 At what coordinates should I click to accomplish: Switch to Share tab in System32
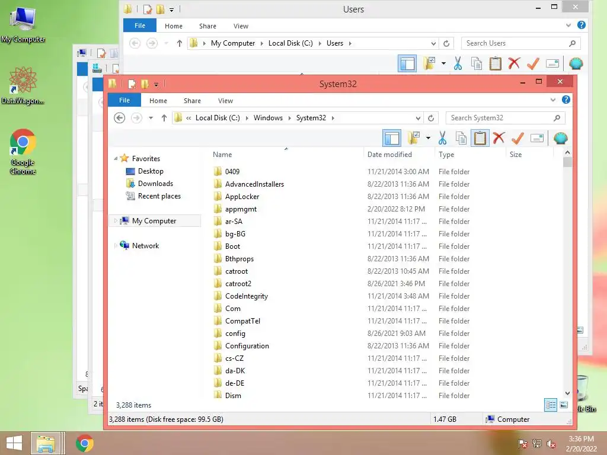pyautogui.click(x=192, y=101)
